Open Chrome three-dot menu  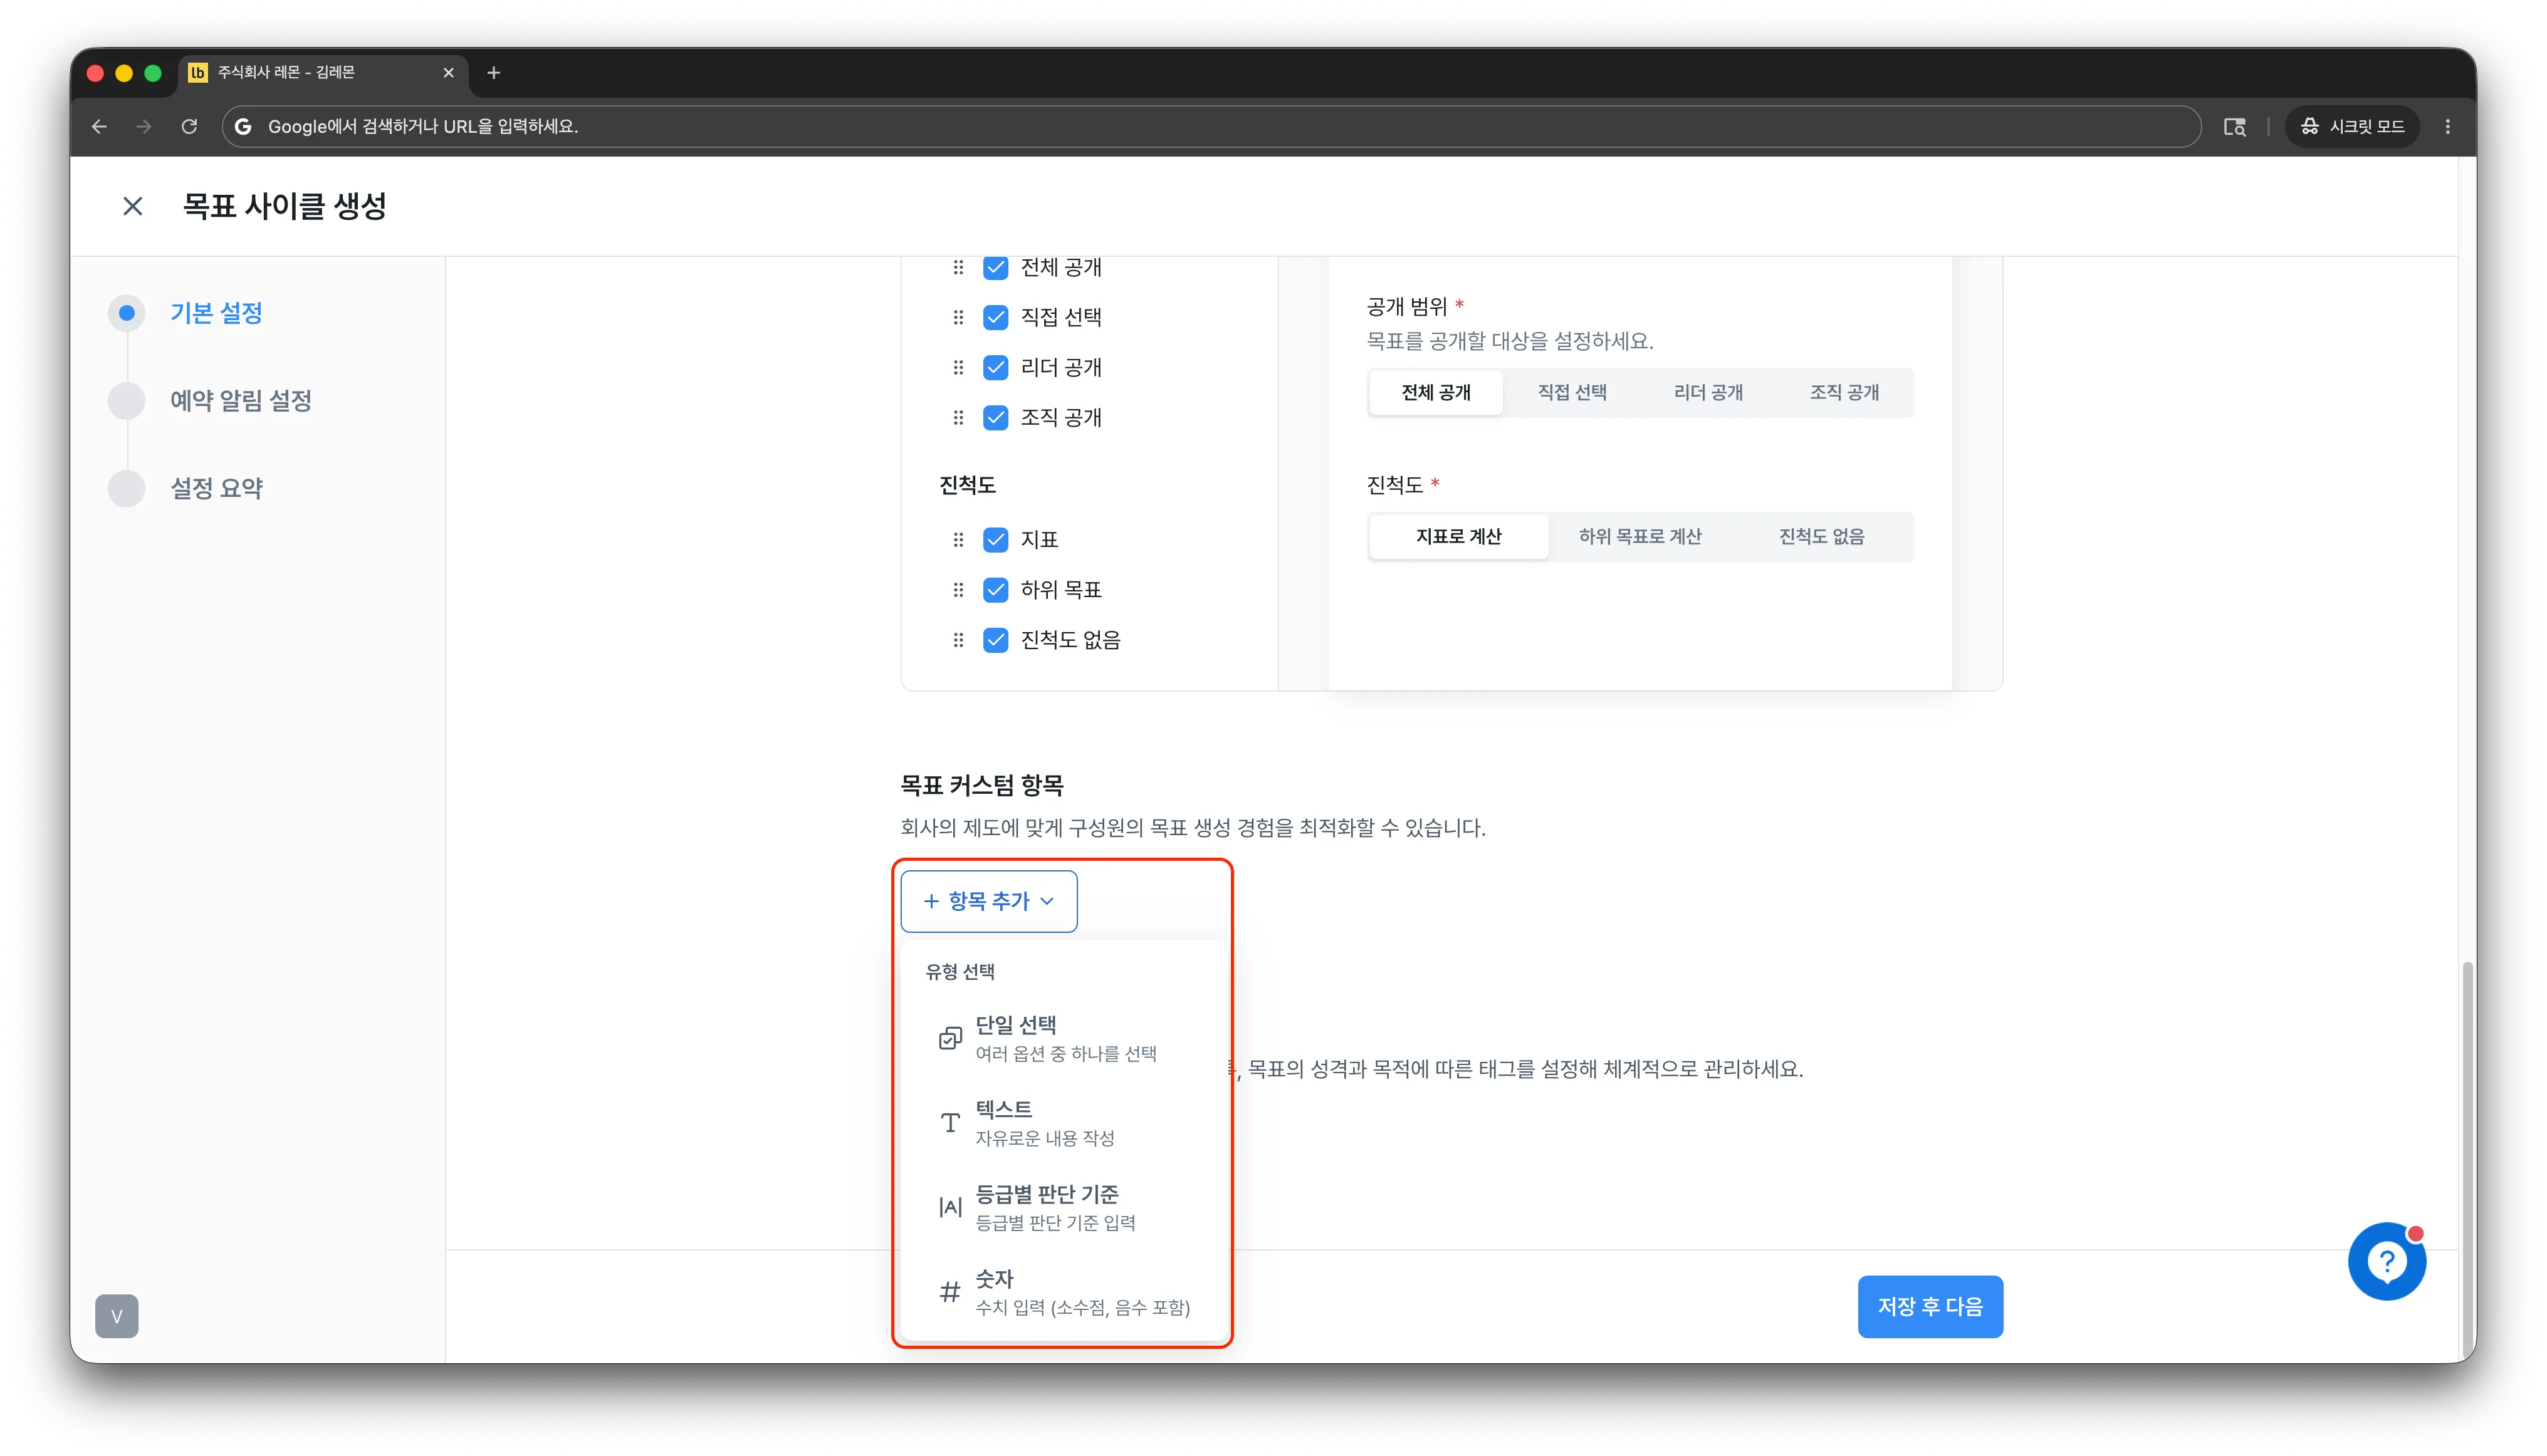click(2447, 126)
